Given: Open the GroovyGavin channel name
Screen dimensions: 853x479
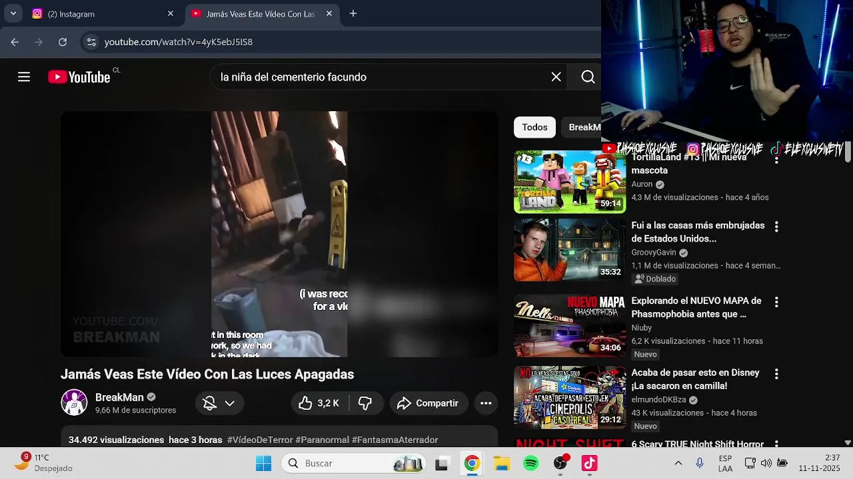Looking at the screenshot, I should point(654,253).
